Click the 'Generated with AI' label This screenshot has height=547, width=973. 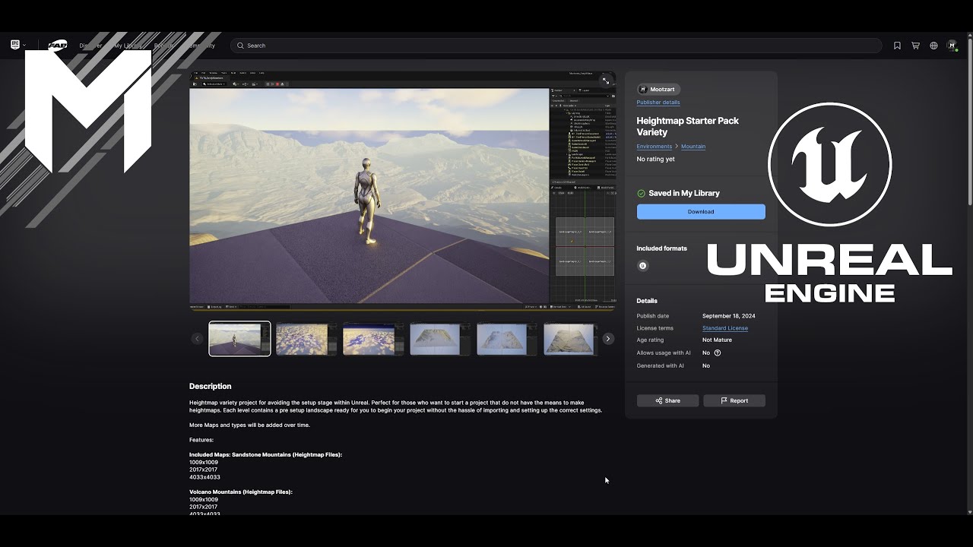[661, 366]
